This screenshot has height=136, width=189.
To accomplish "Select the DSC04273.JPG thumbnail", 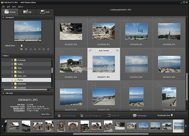I will point(169,64).
